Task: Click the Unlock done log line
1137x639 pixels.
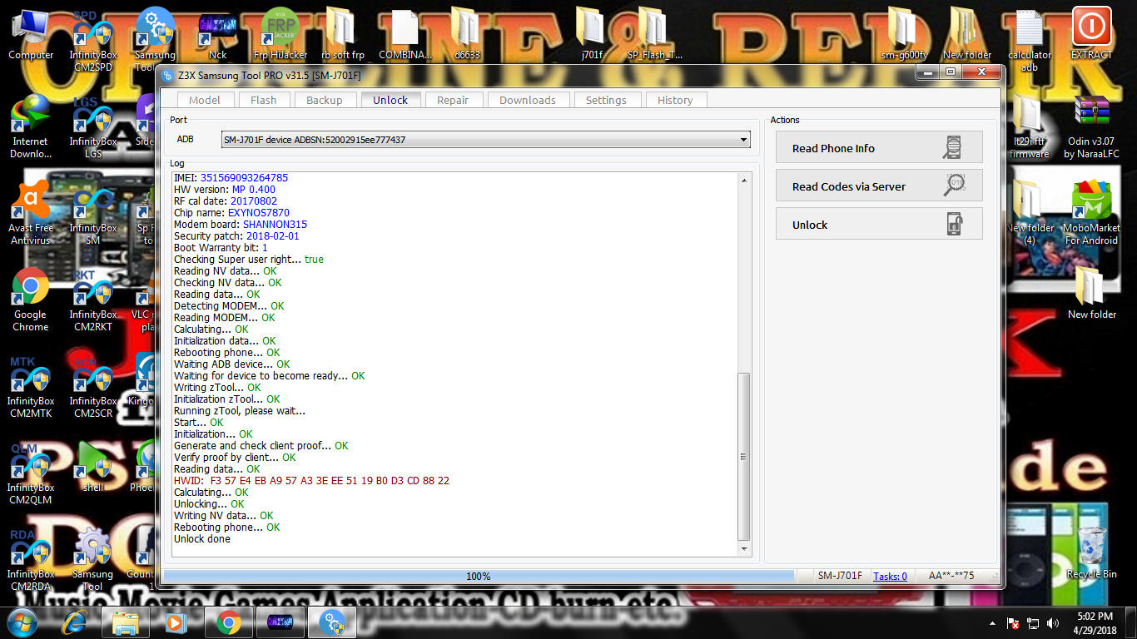Action: (202, 539)
